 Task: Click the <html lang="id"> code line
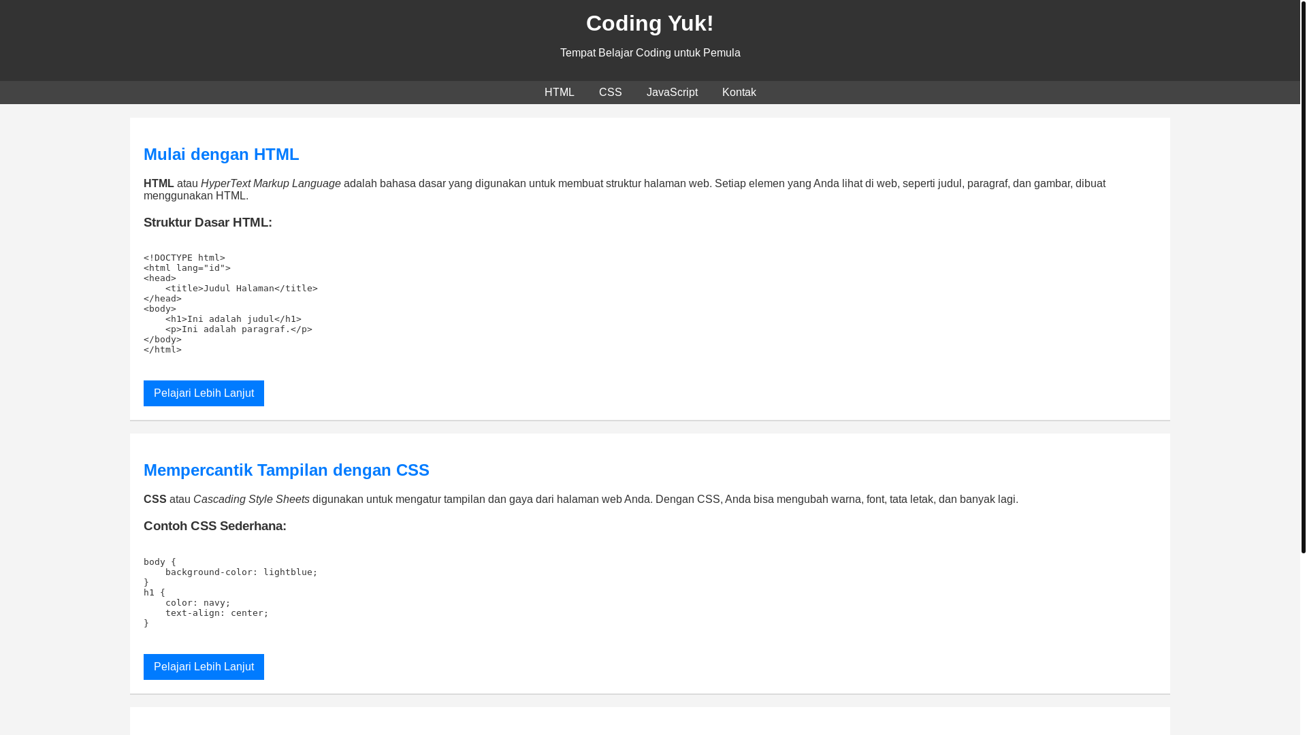pos(187,268)
